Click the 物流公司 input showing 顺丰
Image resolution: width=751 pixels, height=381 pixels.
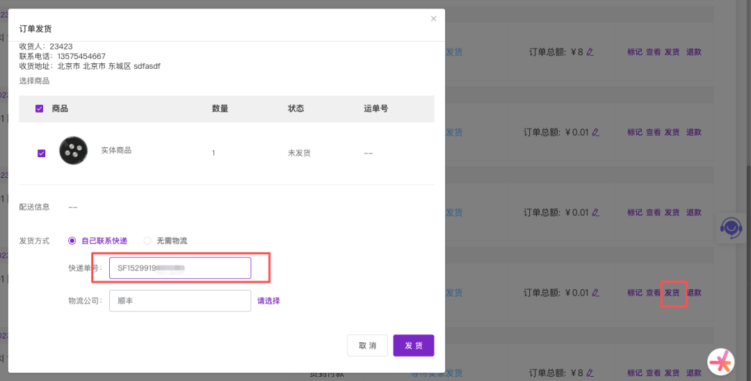coord(180,301)
